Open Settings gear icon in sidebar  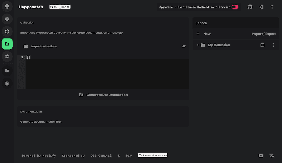click(7, 57)
